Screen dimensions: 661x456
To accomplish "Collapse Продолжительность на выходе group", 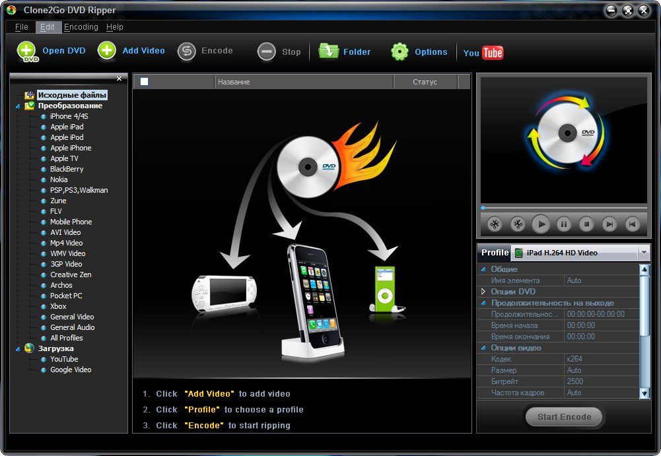I will [483, 303].
